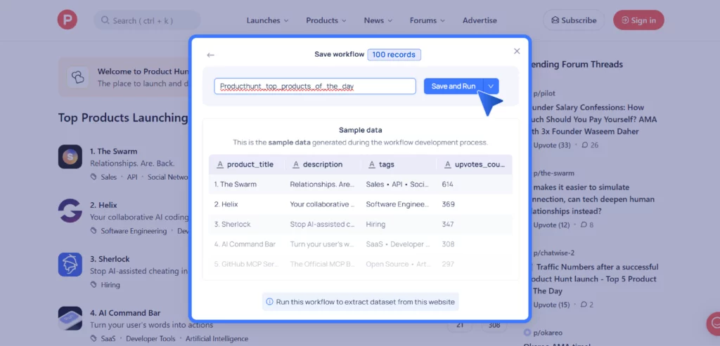Click The Swarm product logo thumbnail

(x=70, y=157)
